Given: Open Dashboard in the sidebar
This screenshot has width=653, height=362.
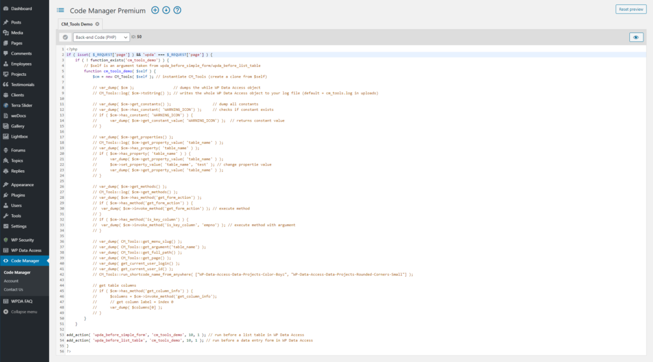Looking at the screenshot, I should [x=21, y=8].
